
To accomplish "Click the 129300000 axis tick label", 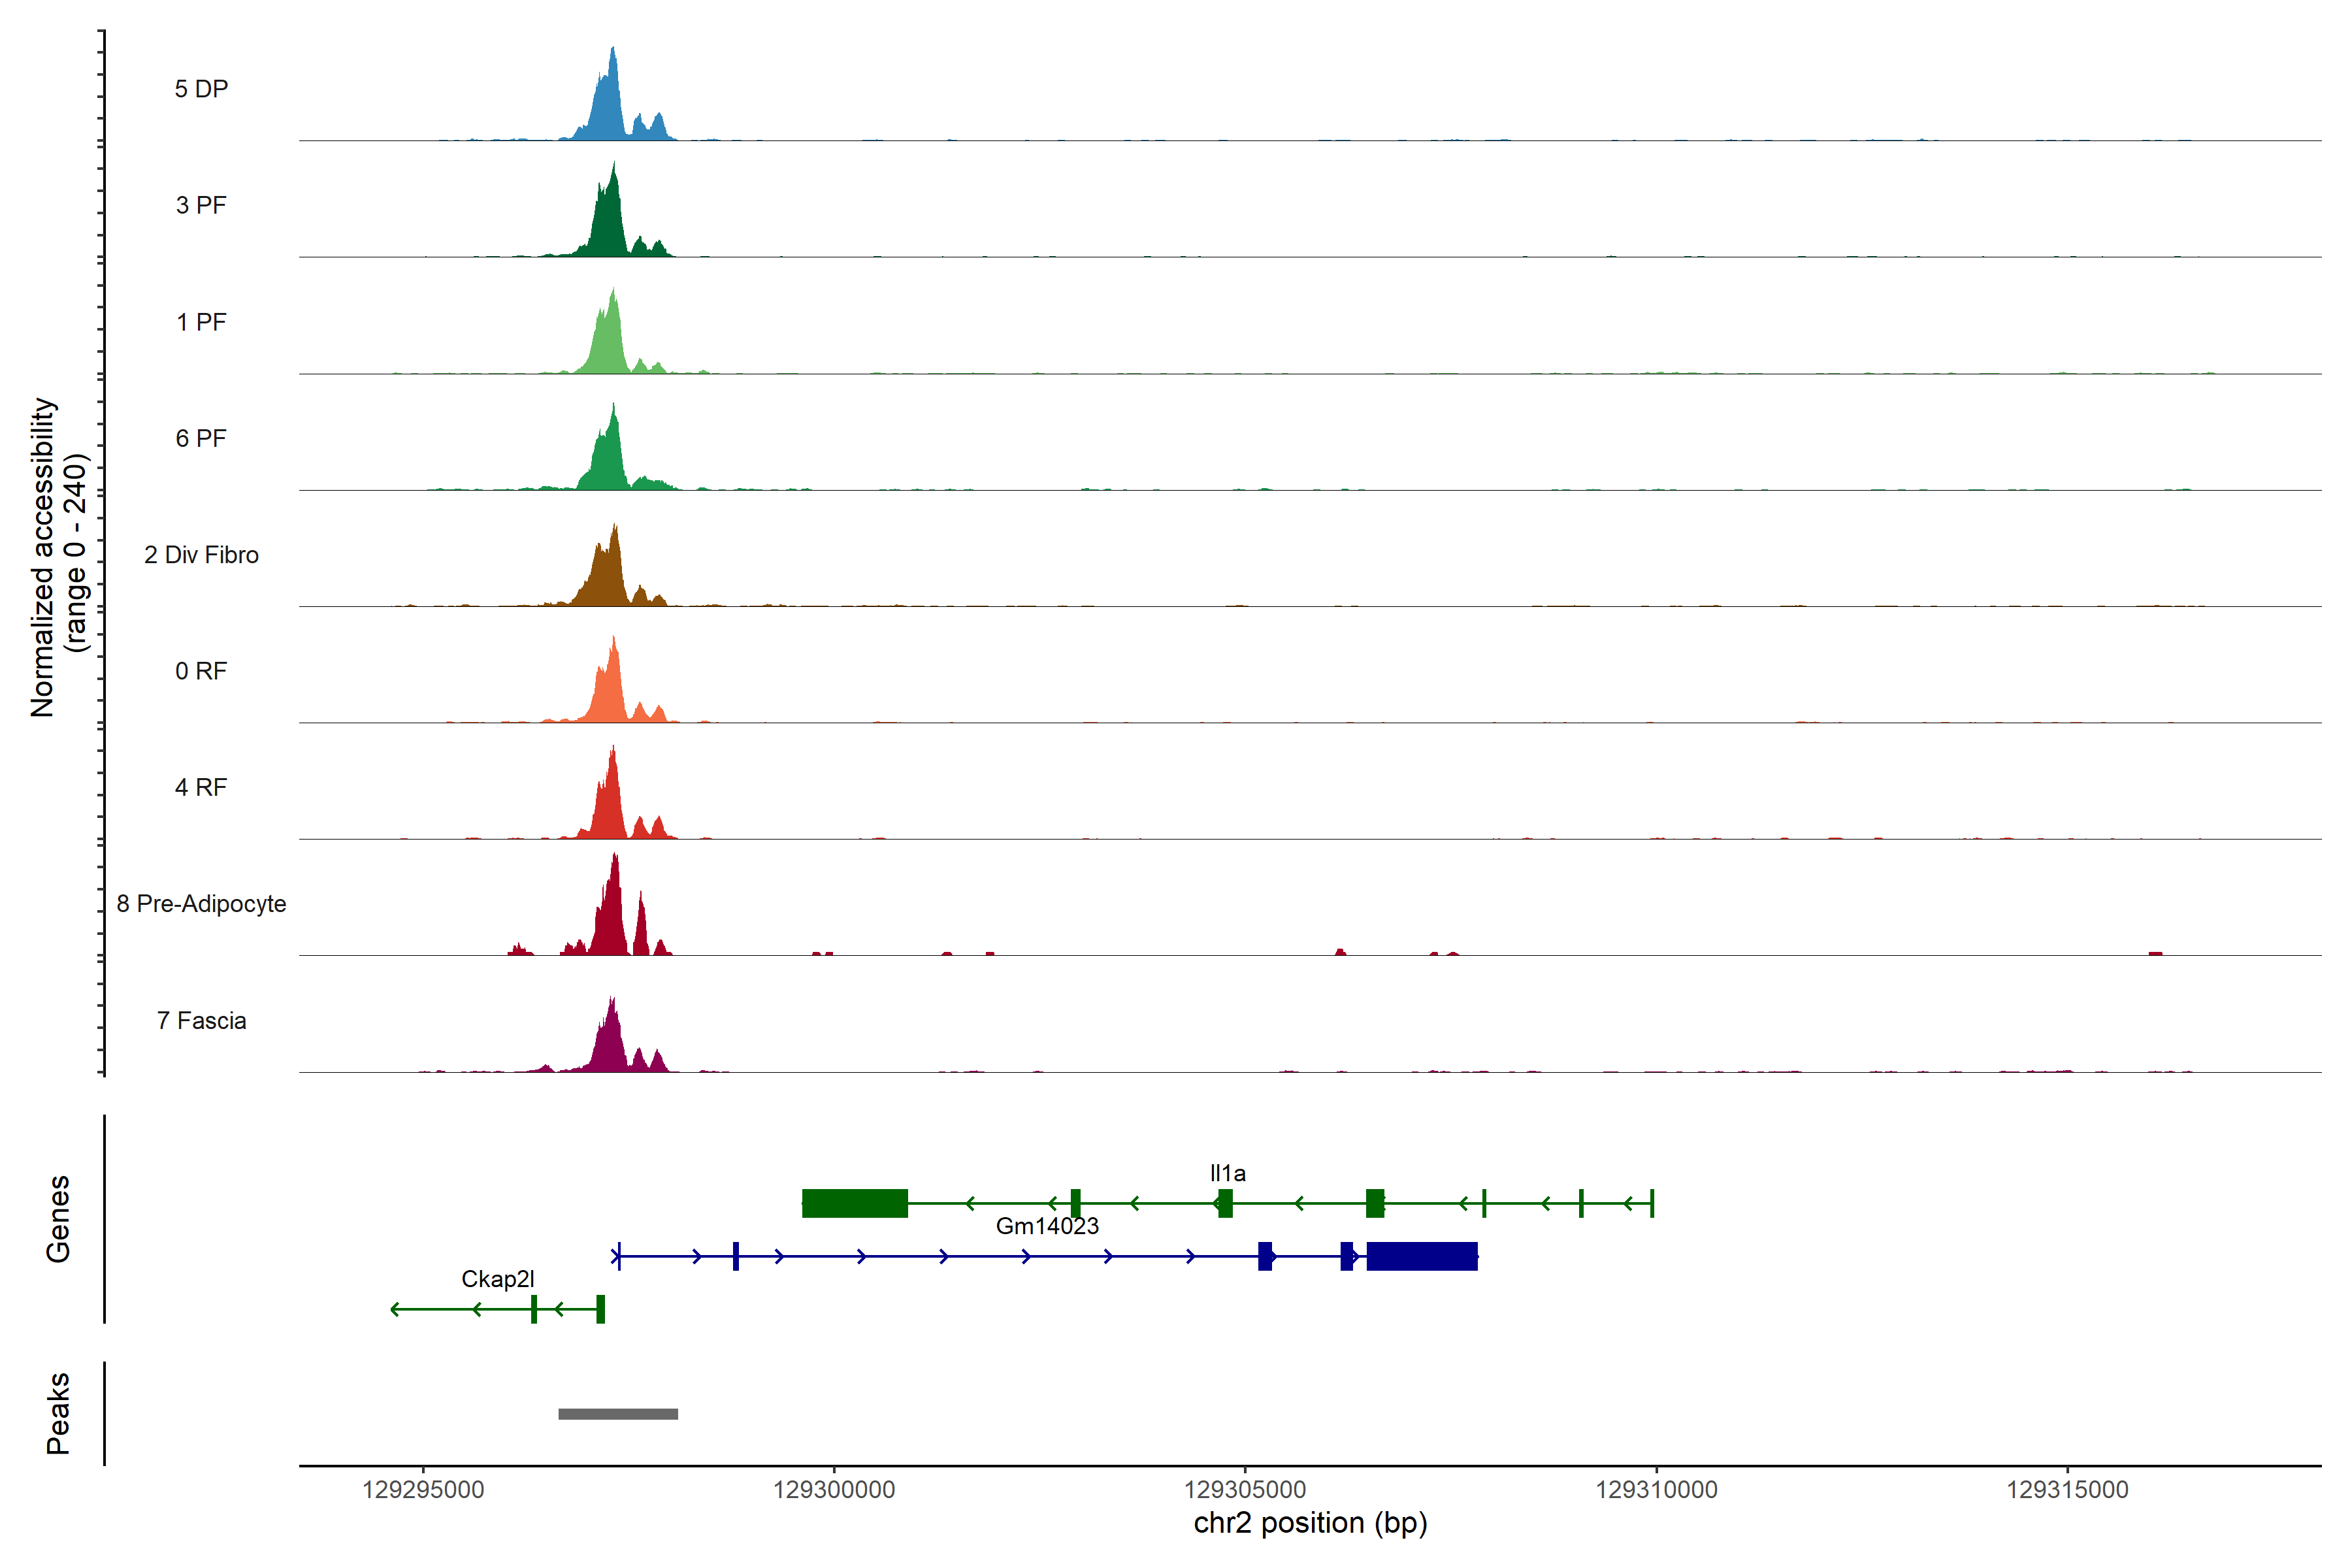I will 833,1489.
